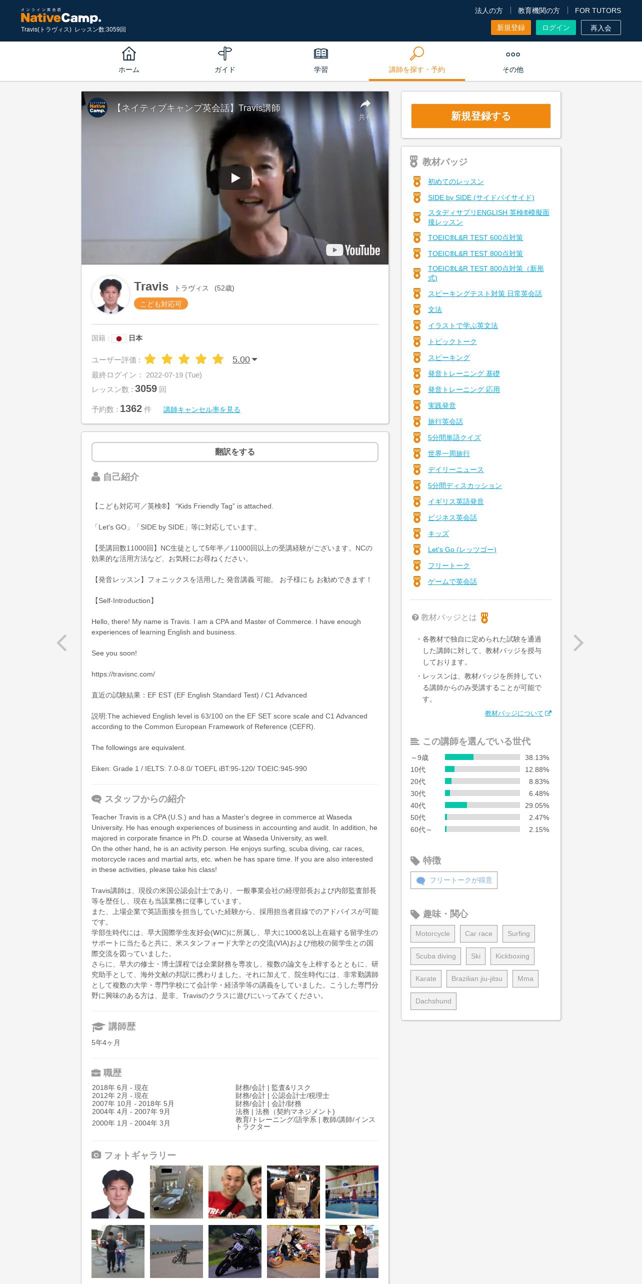
Task: Open 教育機関の方 header link
Action: tap(538, 10)
